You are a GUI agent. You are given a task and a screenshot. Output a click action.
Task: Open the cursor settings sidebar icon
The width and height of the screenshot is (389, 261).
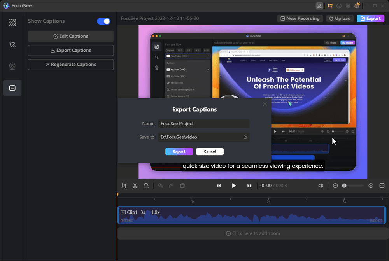pyautogui.click(x=12, y=44)
